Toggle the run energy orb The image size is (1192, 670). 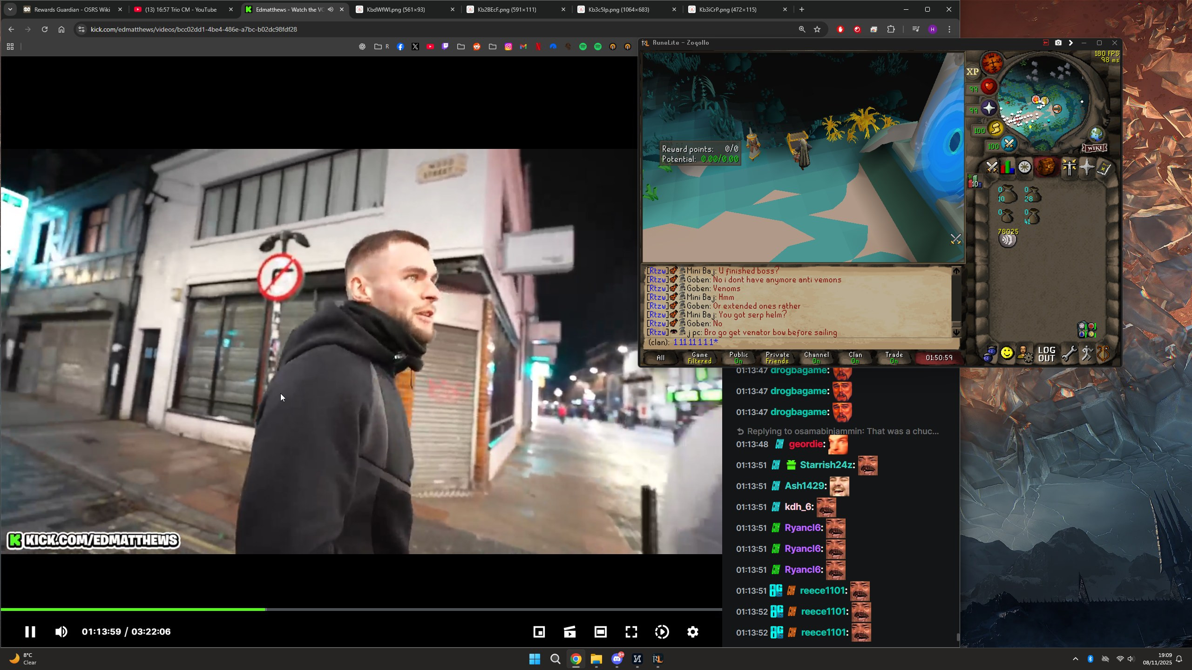(x=995, y=128)
